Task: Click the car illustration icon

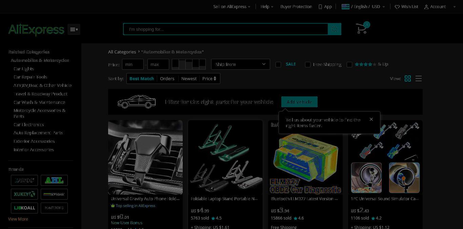Action: click(x=137, y=102)
